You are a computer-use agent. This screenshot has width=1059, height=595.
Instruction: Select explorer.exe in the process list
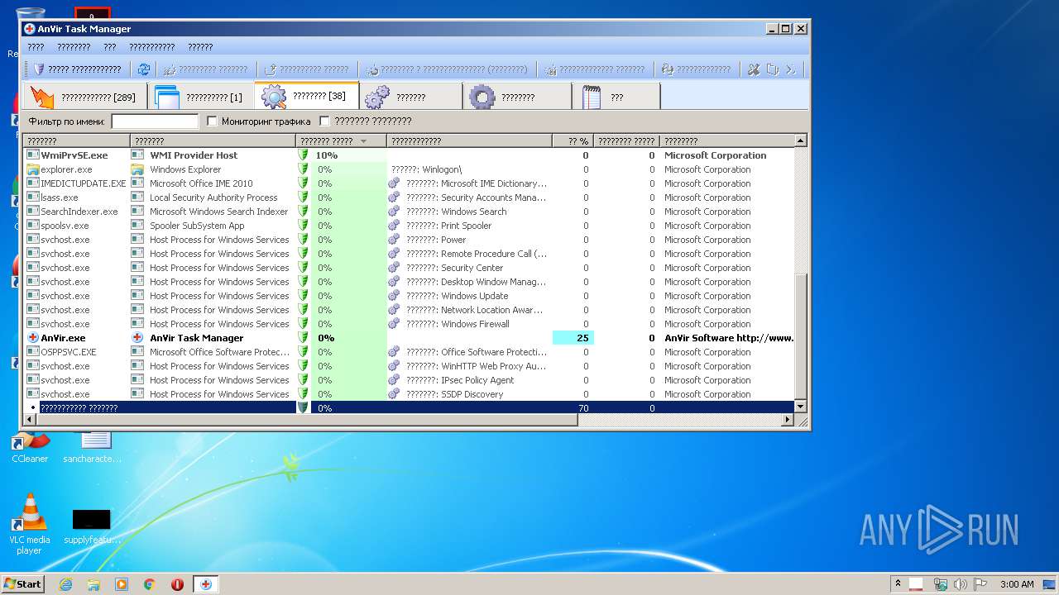[409, 169]
